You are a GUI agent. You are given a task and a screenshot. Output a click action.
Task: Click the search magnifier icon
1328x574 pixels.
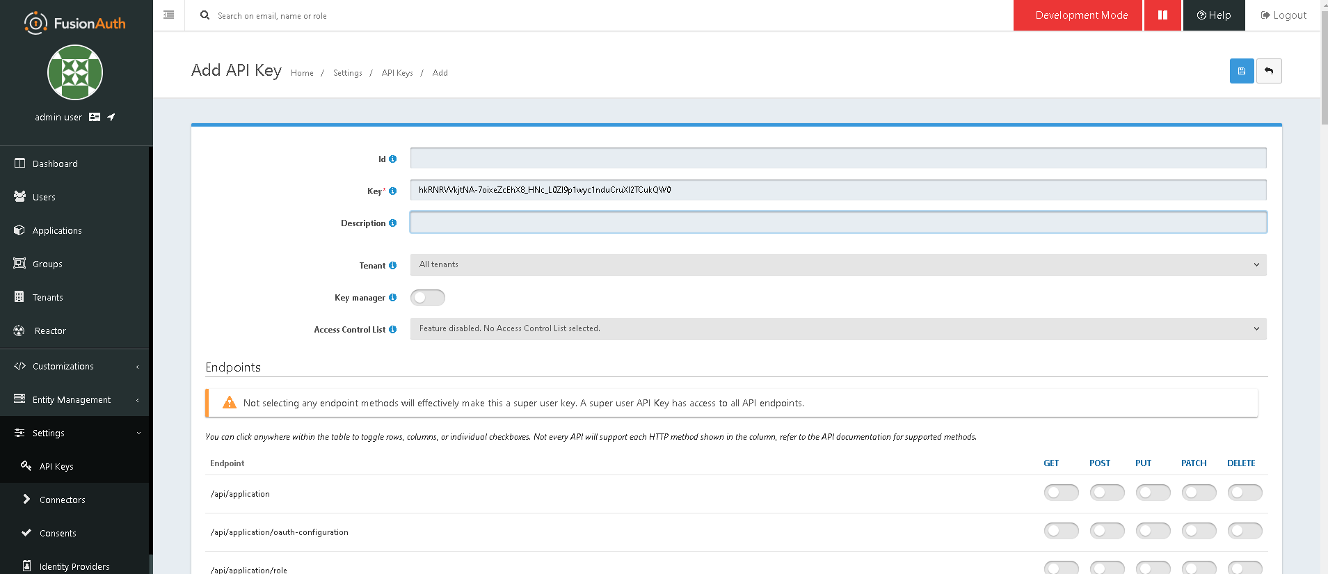pyautogui.click(x=205, y=15)
